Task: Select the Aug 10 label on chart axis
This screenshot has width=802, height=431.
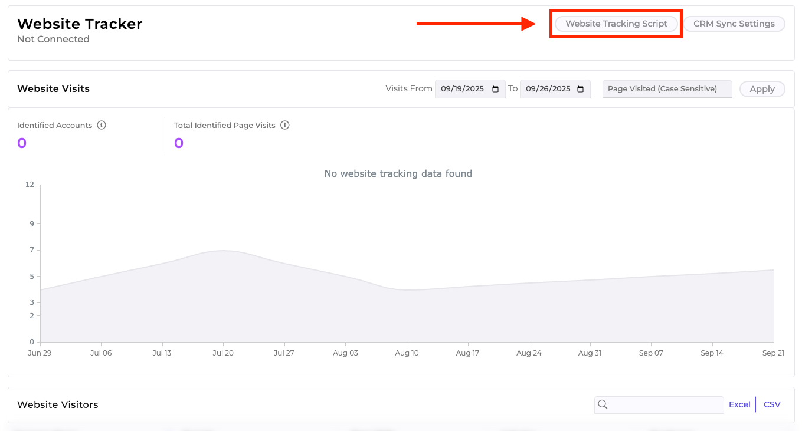Action: pos(407,353)
